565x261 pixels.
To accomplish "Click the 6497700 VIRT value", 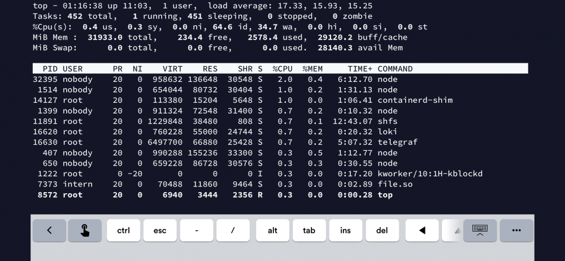I will [165, 142].
